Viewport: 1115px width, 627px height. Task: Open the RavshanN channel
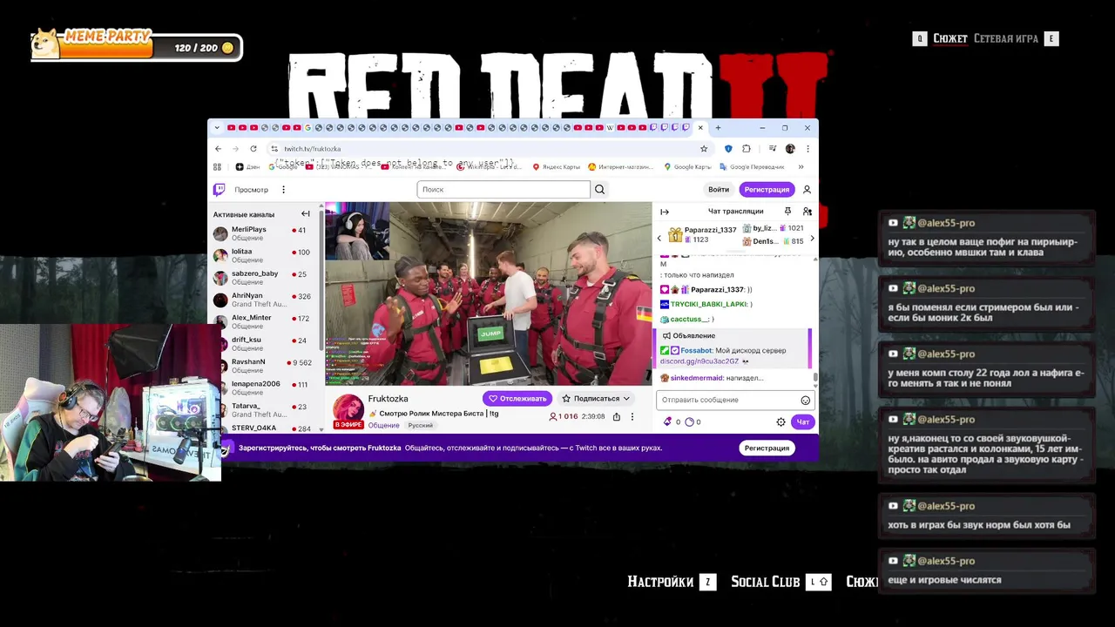point(265,366)
